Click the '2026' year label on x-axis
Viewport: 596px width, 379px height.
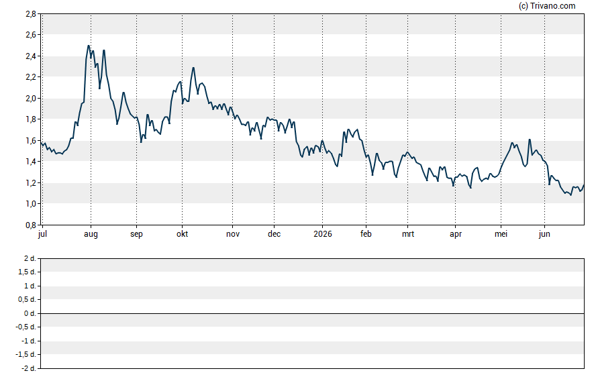coord(322,234)
